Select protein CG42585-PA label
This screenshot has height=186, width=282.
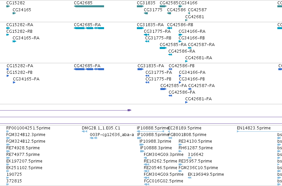[174, 86]
